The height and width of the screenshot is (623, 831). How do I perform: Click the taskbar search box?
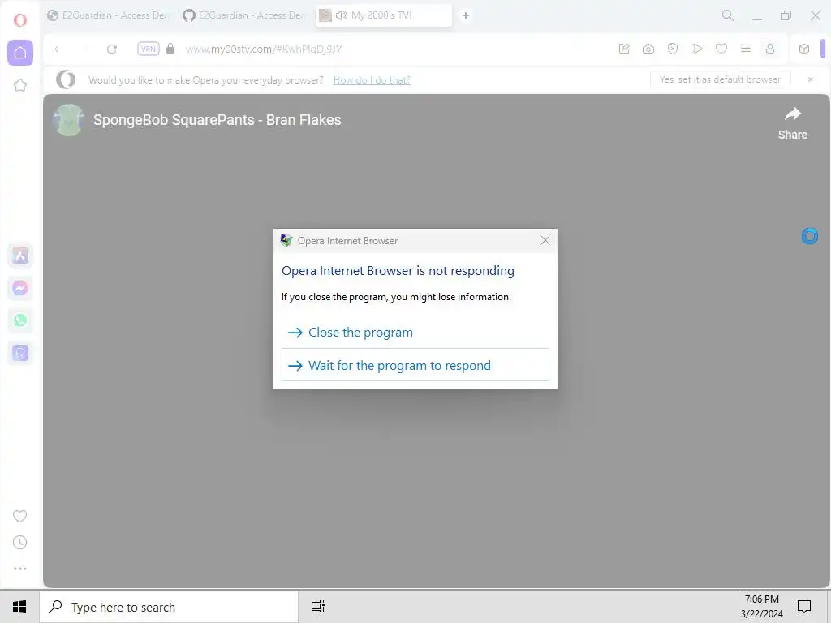coord(169,607)
